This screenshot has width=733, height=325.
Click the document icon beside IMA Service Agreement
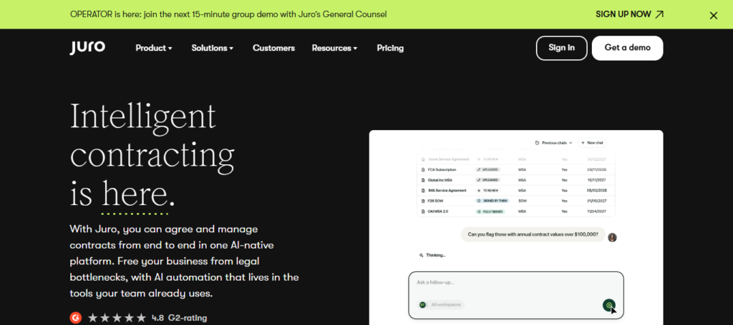click(424, 190)
